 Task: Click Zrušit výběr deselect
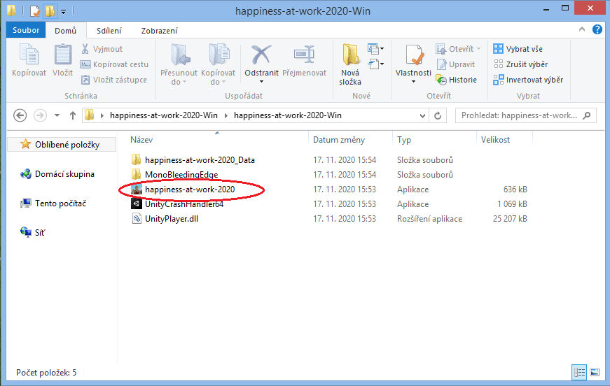[x=520, y=64]
